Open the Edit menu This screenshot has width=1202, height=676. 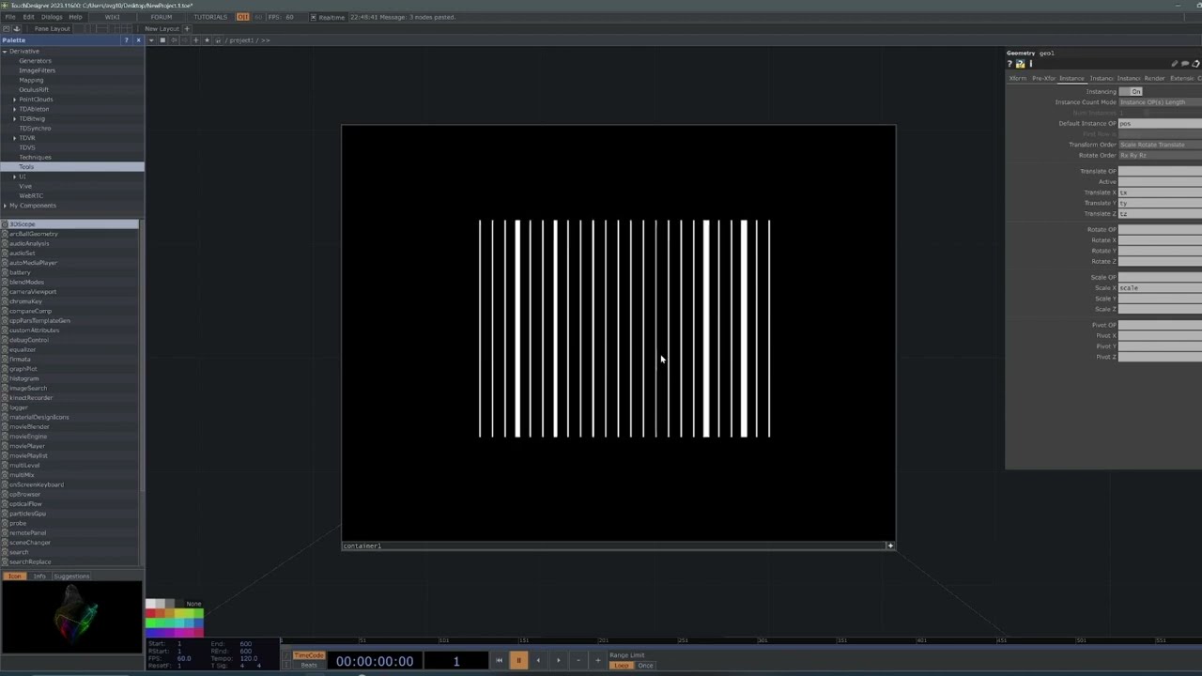point(28,17)
